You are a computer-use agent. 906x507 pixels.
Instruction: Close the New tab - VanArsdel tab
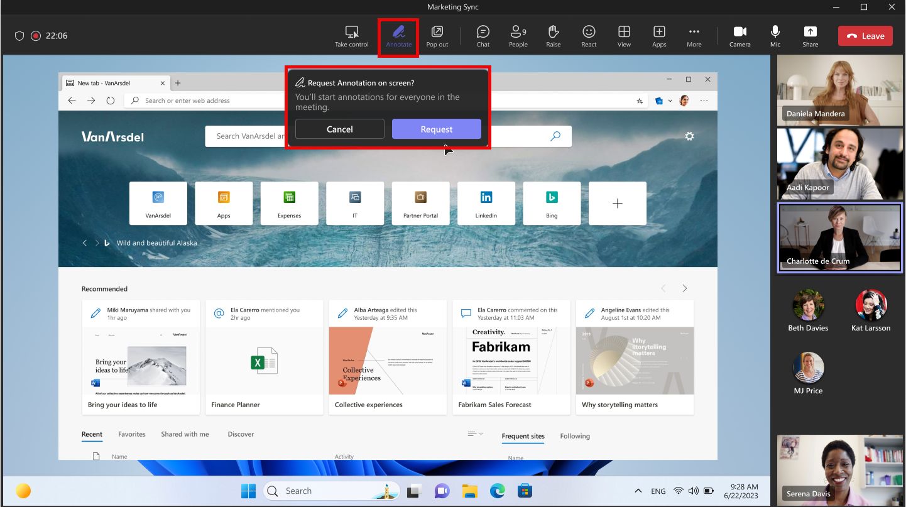click(x=163, y=83)
